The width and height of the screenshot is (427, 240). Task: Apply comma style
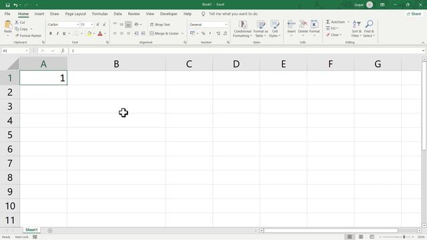point(210,33)
